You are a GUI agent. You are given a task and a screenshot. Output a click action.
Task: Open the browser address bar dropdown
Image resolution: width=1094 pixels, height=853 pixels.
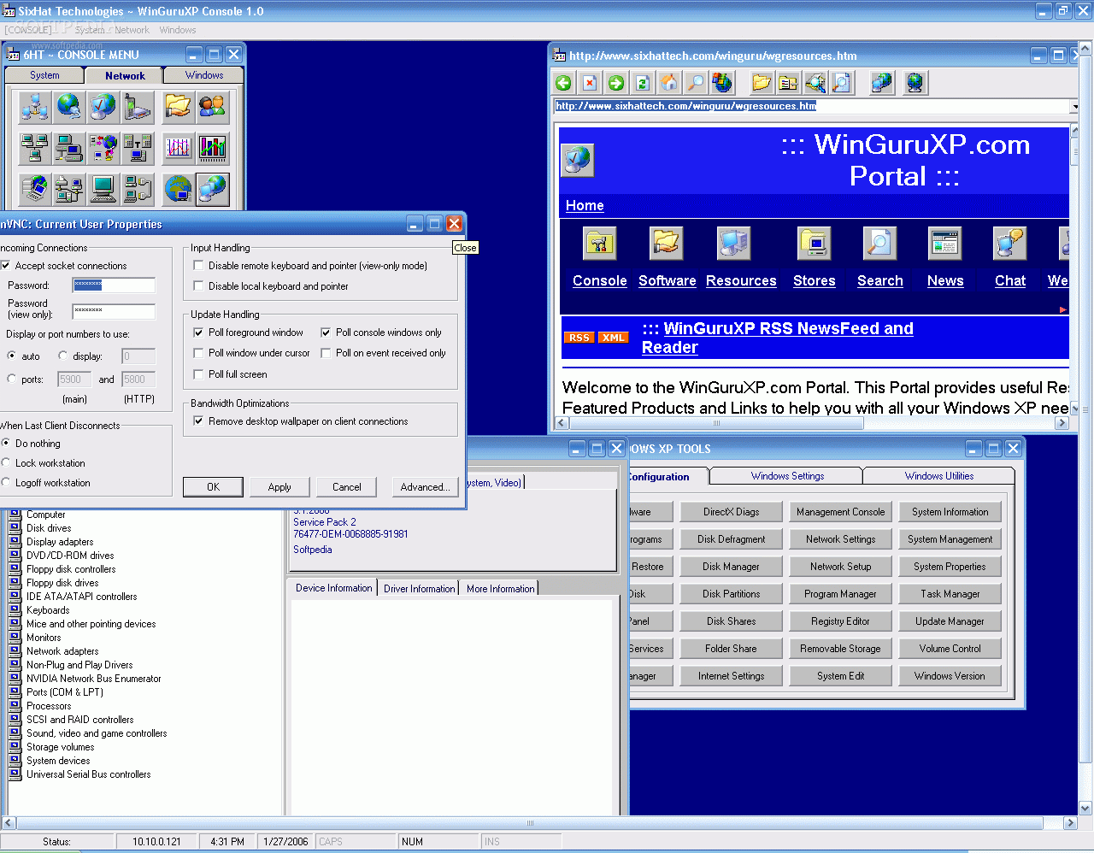(x=1073, y=107)
